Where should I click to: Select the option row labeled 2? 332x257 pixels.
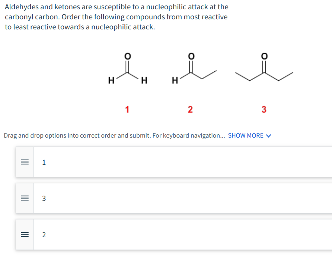pos(182,235)
